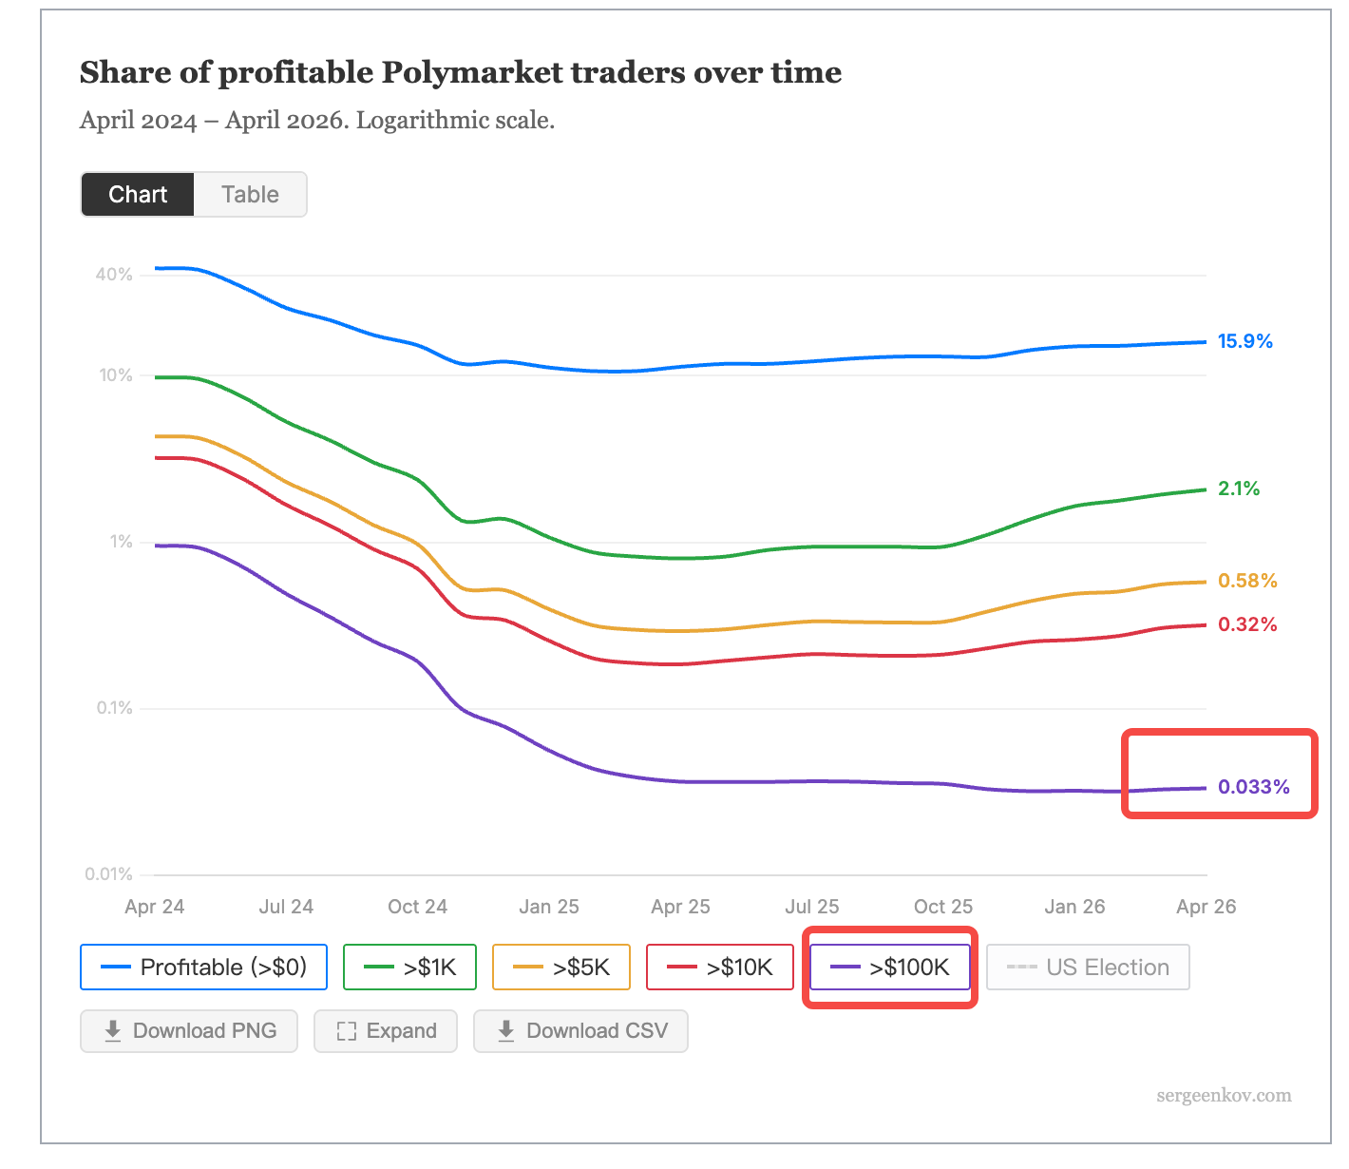
Task: Toggle the >$1K legend series
Action: 409,968
